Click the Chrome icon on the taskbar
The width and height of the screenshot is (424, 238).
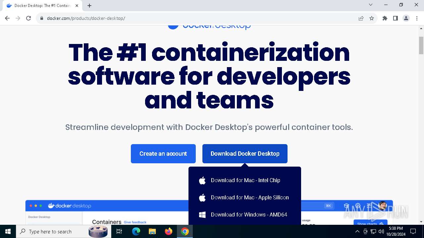click(x=185, y=231)
